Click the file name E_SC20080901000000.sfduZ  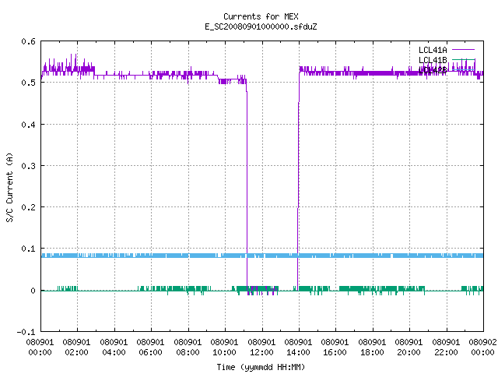coord(261,26)
